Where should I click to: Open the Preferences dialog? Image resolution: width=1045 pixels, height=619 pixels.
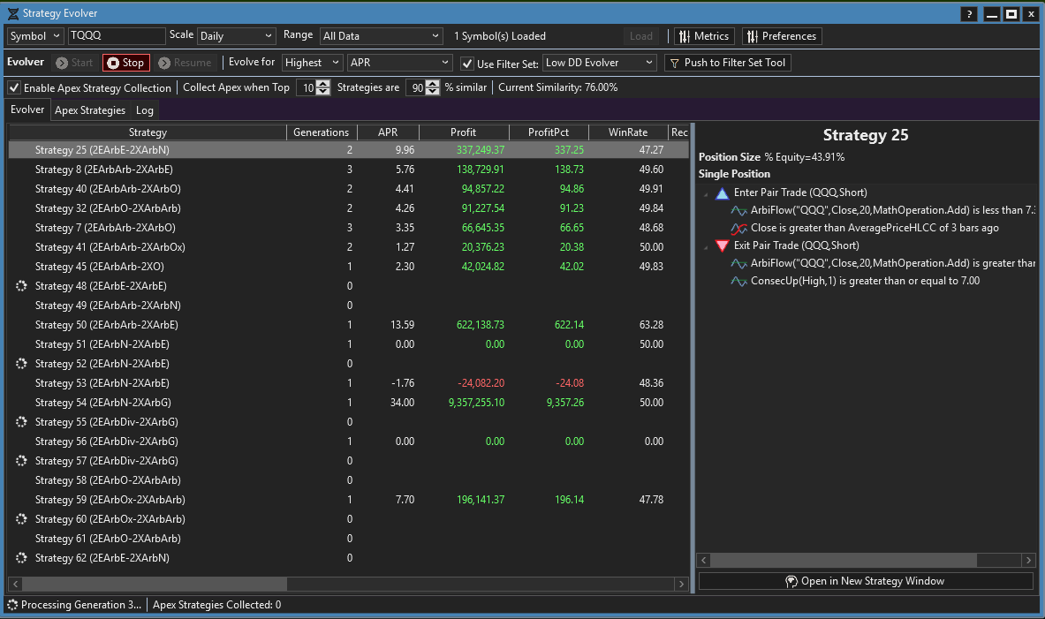click(781, 36)
